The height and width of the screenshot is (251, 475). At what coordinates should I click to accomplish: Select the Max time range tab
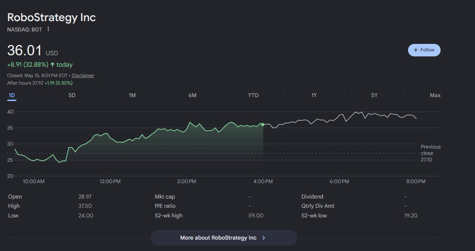pyautogui.click(x=435, y=96)
